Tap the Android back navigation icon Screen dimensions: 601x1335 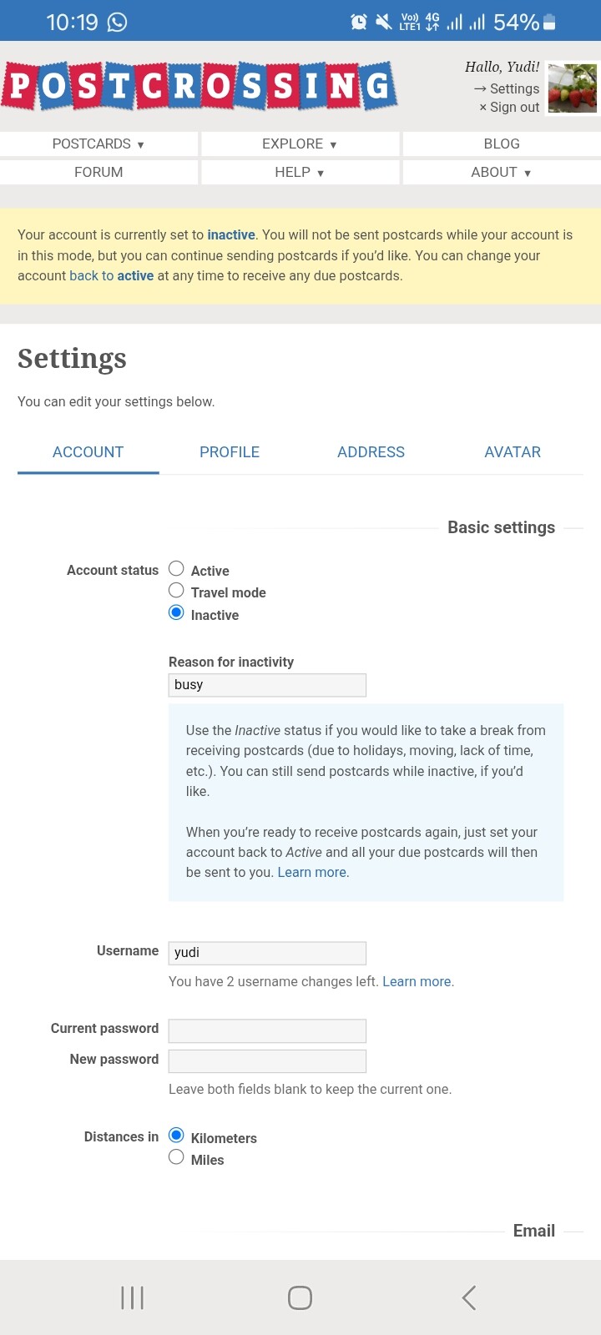[x=469, y=1297]
